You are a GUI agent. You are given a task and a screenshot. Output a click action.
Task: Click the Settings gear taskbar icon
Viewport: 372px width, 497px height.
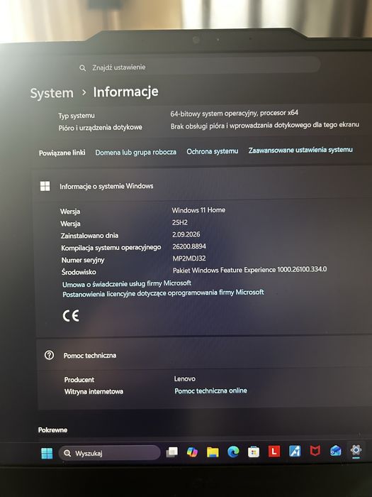click(x=356, y=450)
